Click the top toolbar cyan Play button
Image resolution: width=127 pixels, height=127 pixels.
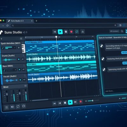click(60, 32)
